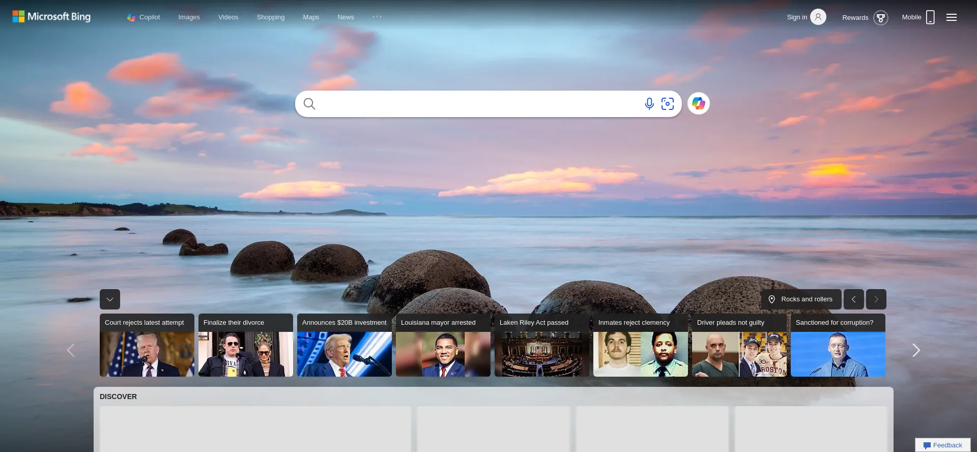
Task: Expand the more options ellipsis menu
Action: [377, 17]
